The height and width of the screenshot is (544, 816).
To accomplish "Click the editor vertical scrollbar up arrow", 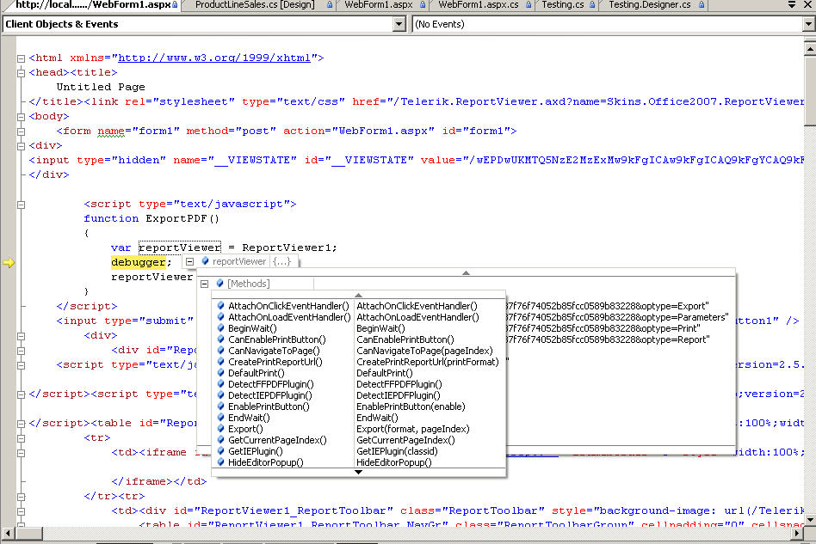I will point(810,49).
